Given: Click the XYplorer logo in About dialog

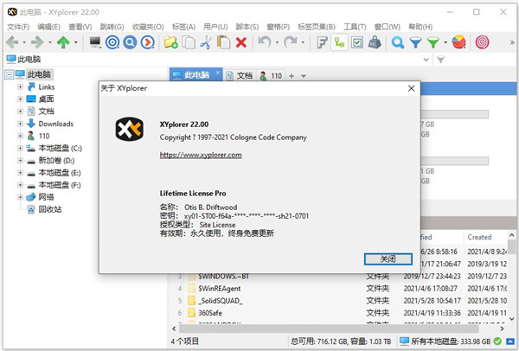Looking at the screenshot, I should [x=130, y=129].
